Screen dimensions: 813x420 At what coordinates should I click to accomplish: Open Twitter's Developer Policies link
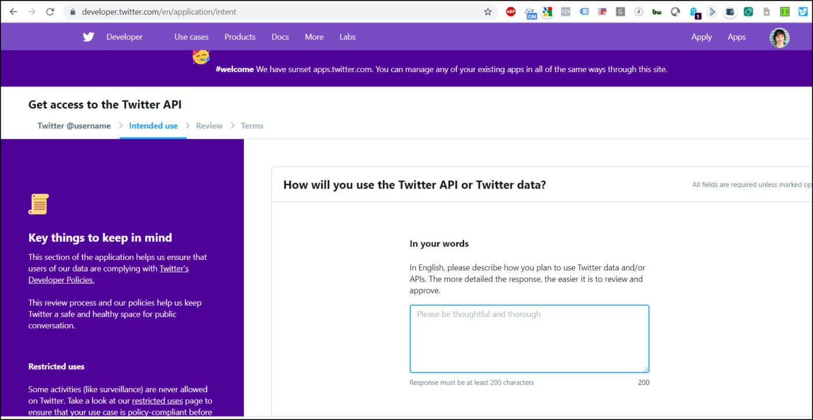coord(109,274)
